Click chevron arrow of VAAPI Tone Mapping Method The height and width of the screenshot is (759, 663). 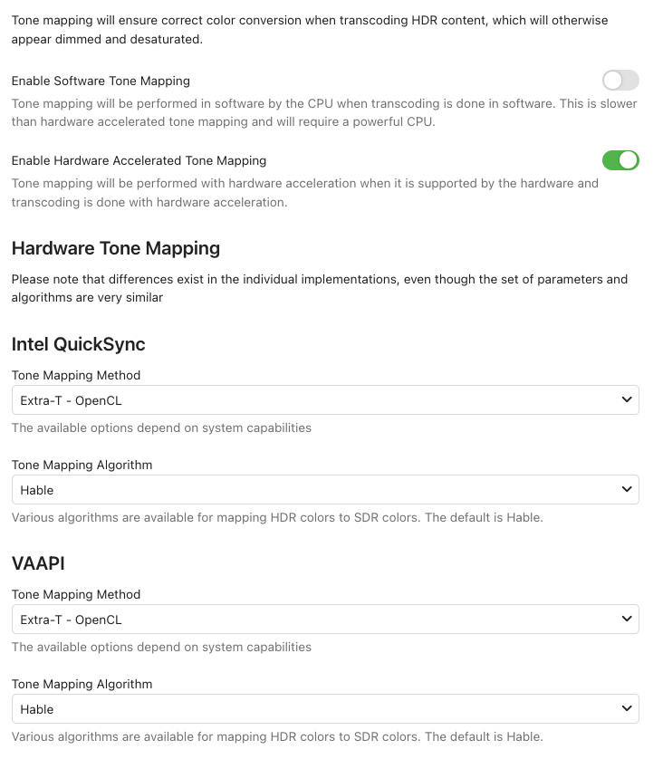coord(627,620)
